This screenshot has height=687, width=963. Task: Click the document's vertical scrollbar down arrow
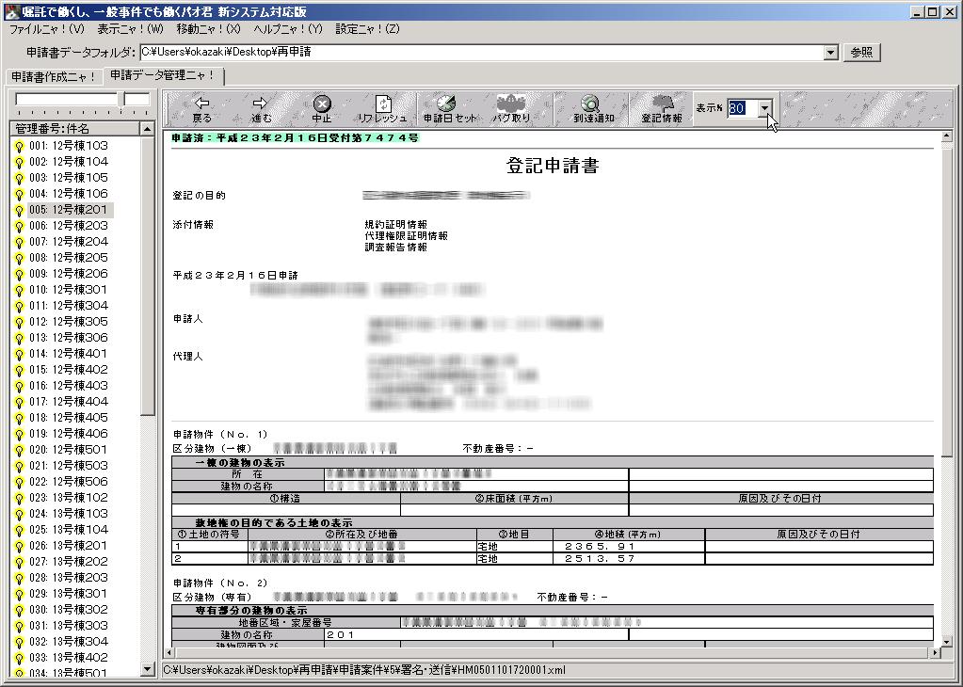tap(946, 640)
